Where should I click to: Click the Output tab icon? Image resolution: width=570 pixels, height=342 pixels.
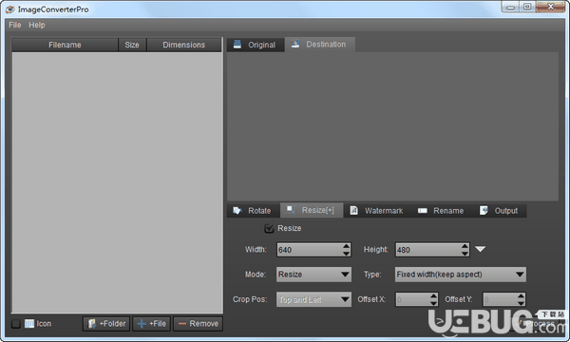click(x=484, y=211)
